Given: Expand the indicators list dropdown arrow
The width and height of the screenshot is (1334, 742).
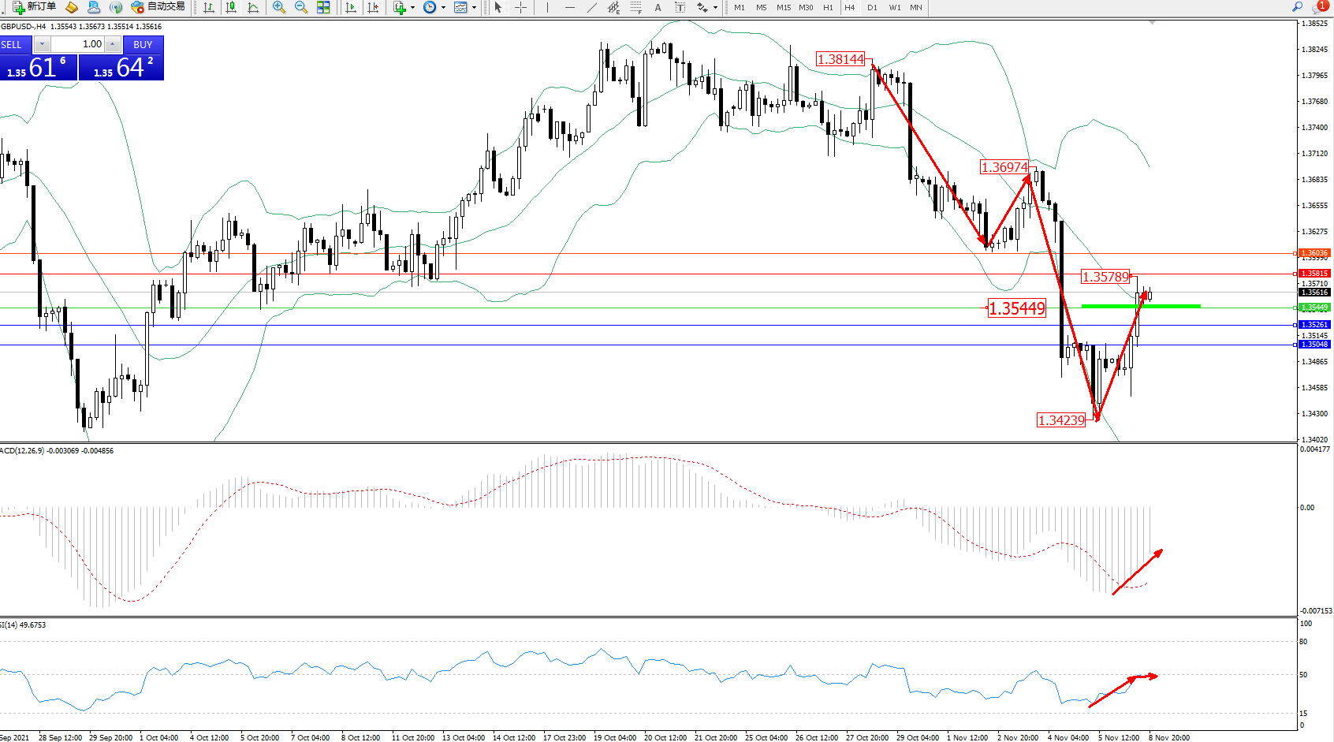Looking at the screenshot, I should click(412, 8).
